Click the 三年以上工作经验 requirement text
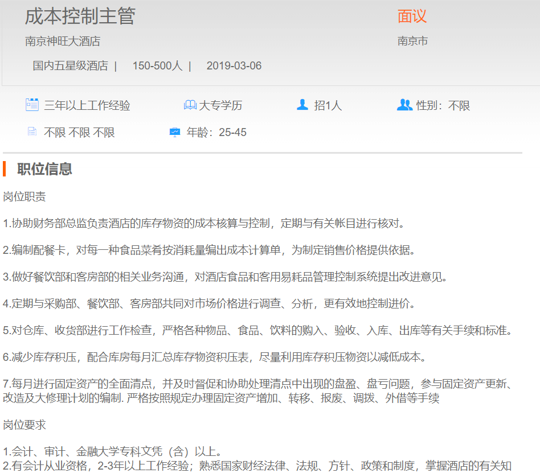This screenshot has height=473, width=540. coord(87,105)
